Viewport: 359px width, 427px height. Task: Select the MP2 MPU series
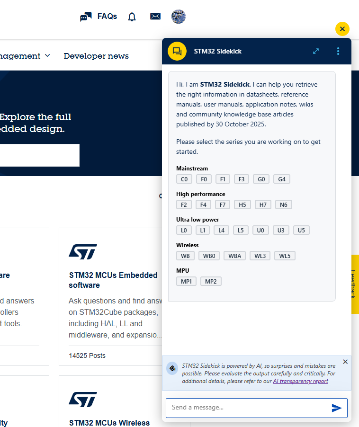[211, 282]
